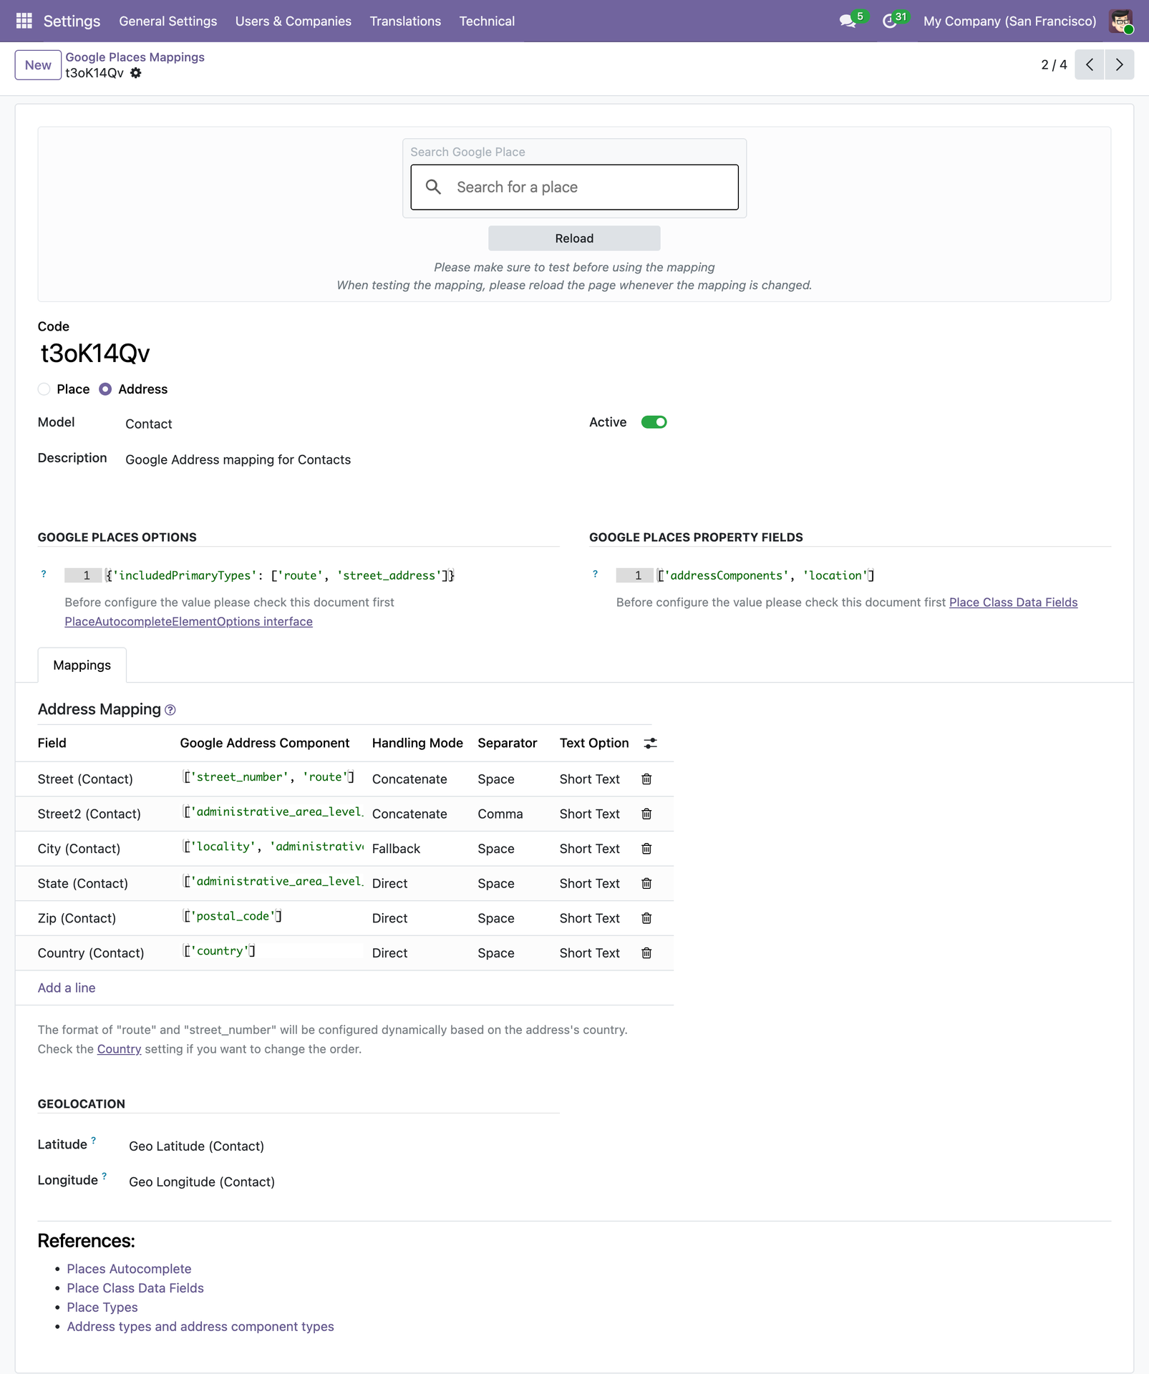Open Place Class Data Fields reference list link

coord(135,1288)
